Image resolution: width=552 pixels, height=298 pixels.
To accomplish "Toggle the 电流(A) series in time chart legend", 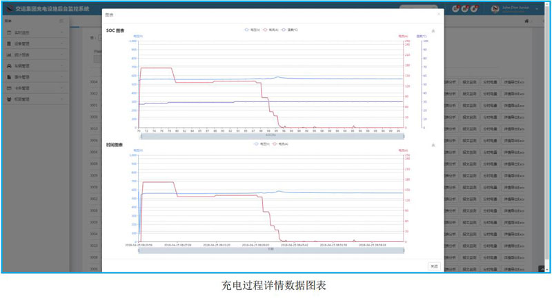I will pyautogui.click(x=282, y=144).
